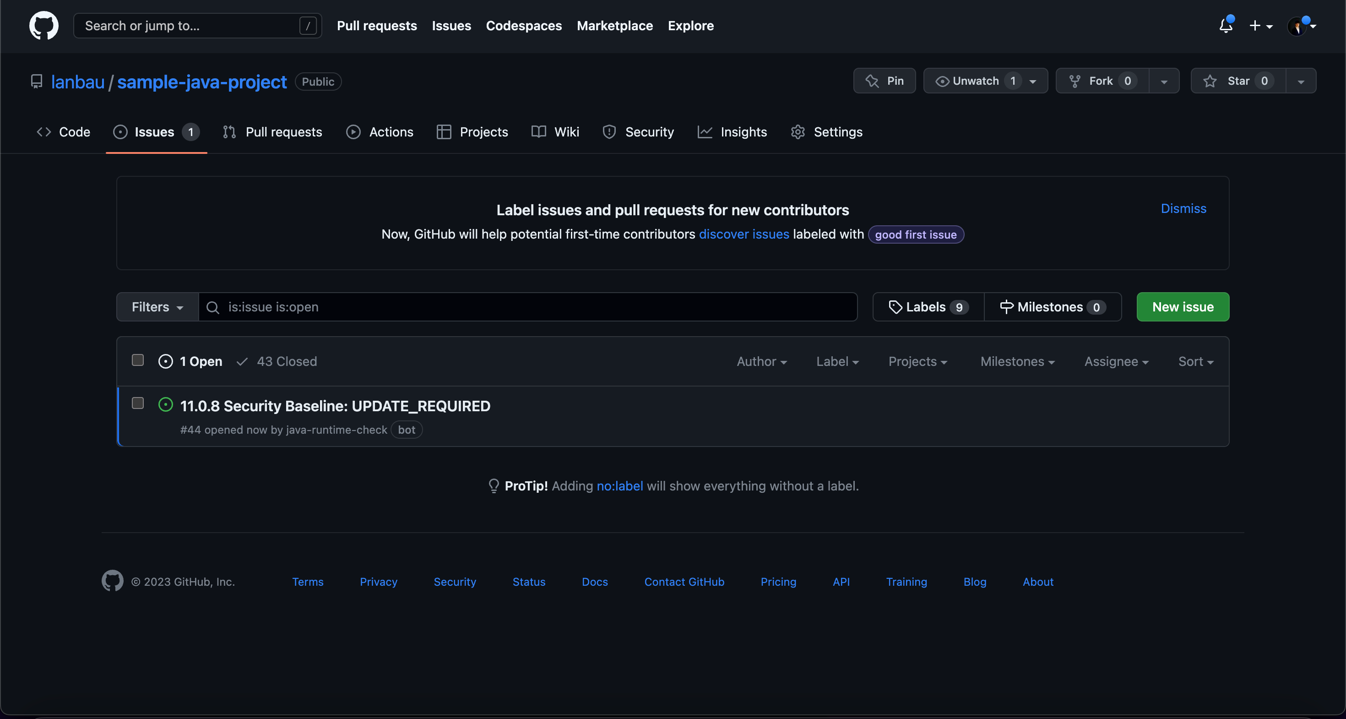Open the Assignee filter dropdown
This screenshot has height=719, width=1346.
(1117, 362)
